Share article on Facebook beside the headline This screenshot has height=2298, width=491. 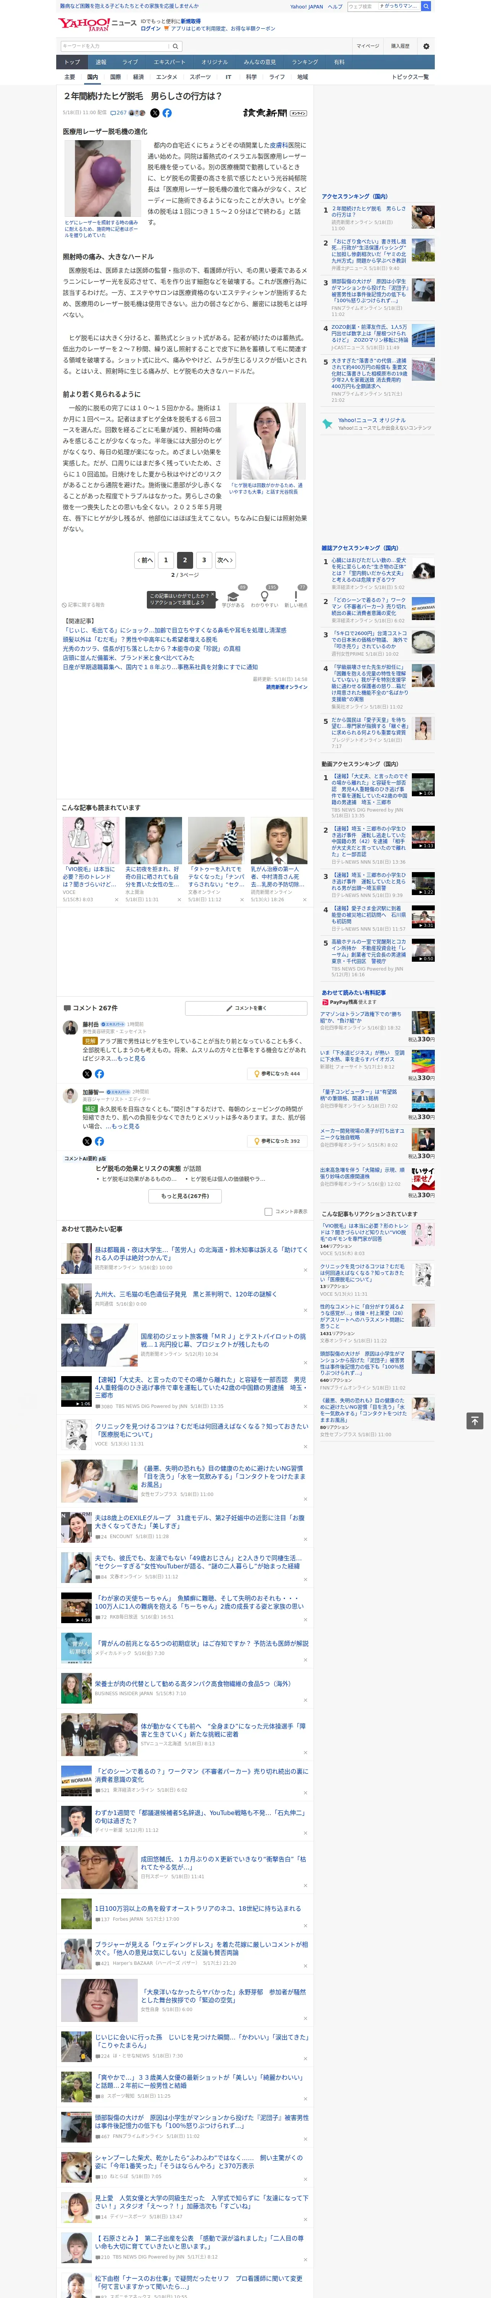[167, 113]
